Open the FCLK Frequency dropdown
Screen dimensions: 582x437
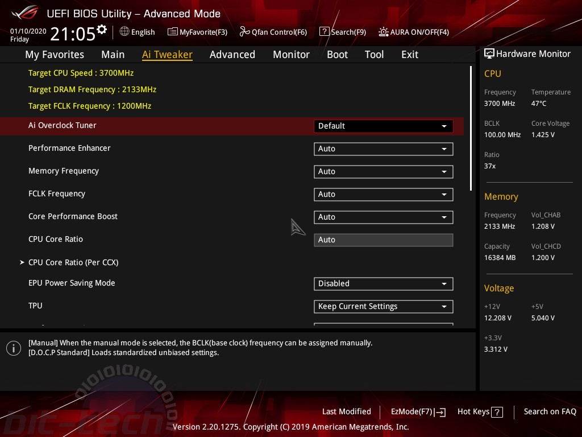point(384,195)
